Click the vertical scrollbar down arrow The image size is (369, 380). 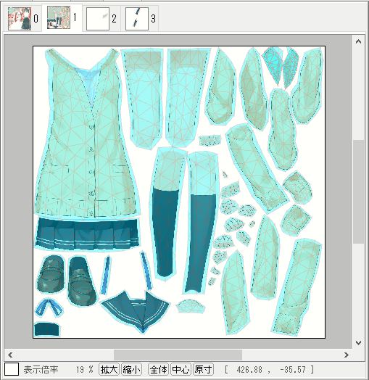(358, 343)
